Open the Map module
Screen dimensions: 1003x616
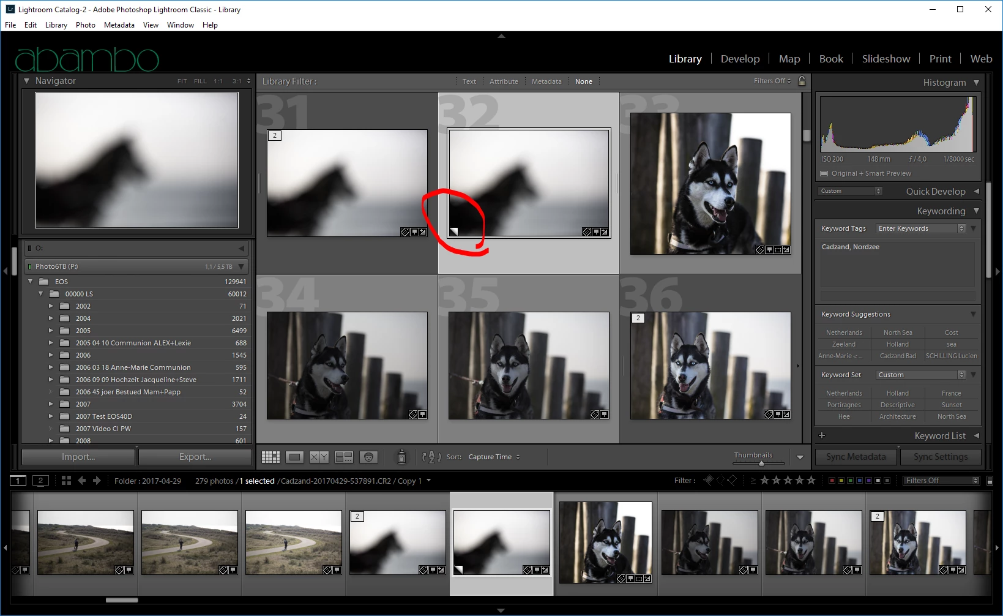pos(789,59)
